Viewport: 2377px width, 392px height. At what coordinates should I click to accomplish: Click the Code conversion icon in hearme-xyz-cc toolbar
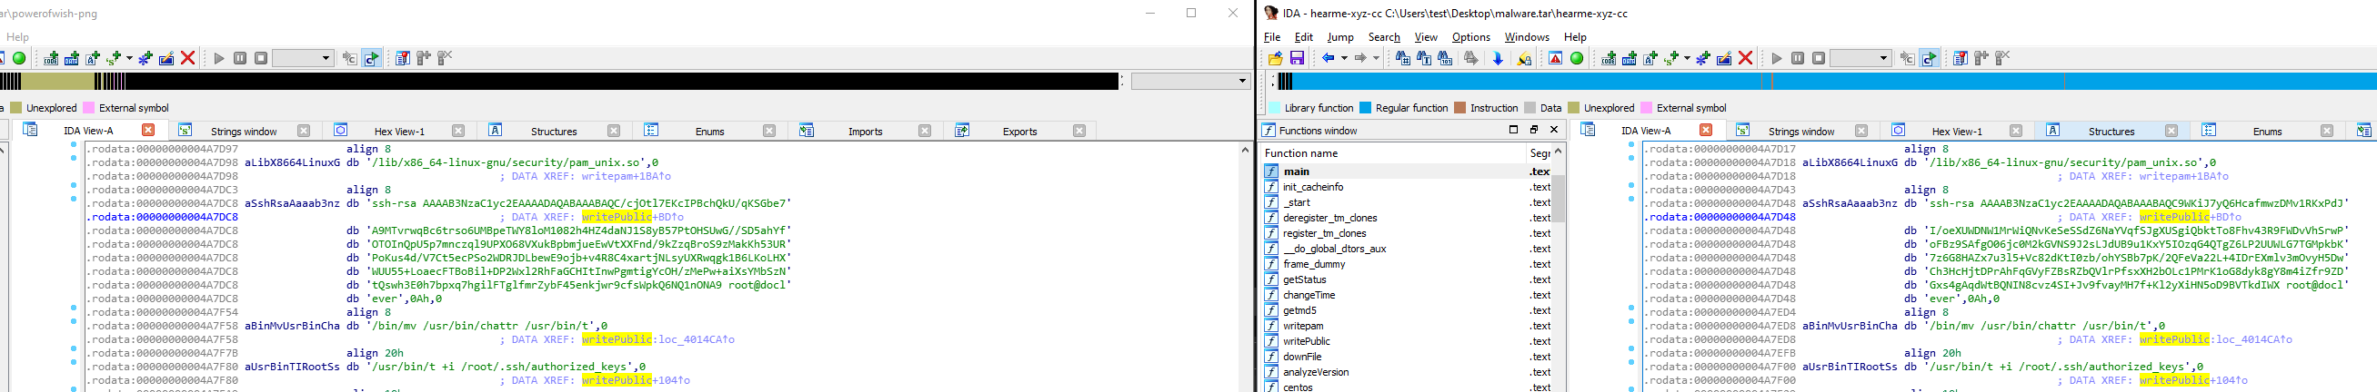click(1609, 58)
